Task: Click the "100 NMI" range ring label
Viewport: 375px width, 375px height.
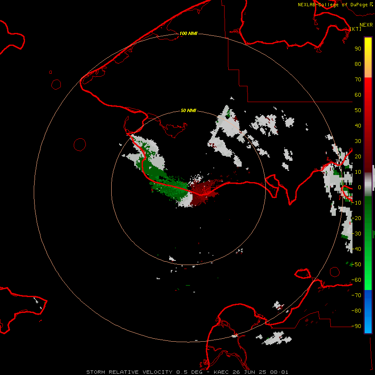Action: click(x=188, y=33)
